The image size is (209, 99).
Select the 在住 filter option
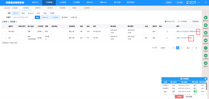(38, 13)
